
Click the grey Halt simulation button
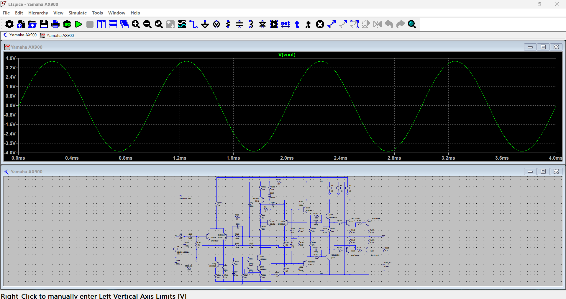(x=90, y=24)
